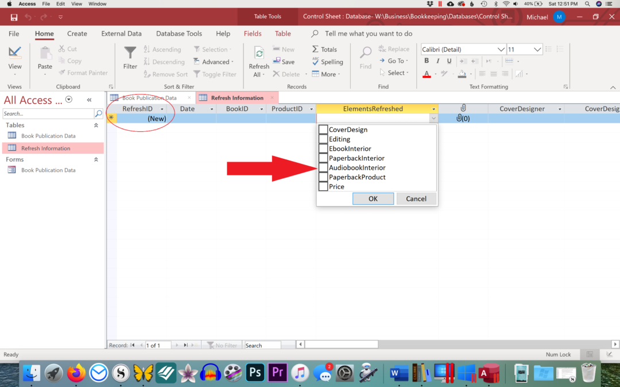
Task: Click Save record in Records group
Action: pyautogui.click(x=284, y=62)
